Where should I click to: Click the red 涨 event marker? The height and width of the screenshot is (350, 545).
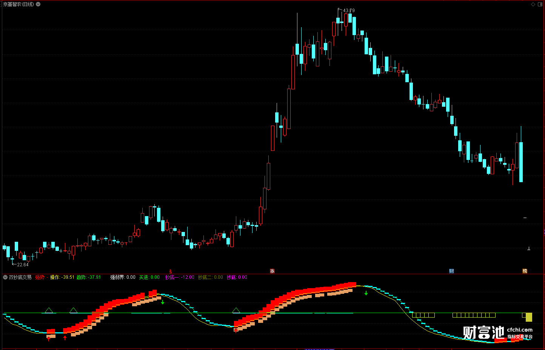[x=272, y=271]
